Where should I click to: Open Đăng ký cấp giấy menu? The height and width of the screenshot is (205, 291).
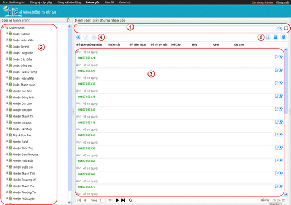tap(41, 2)
